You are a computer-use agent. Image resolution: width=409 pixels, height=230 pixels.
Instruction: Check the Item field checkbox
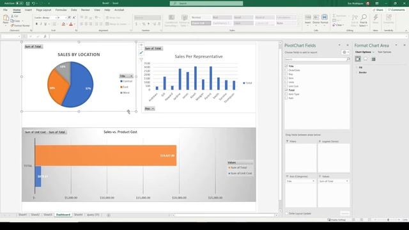point(286,78)
